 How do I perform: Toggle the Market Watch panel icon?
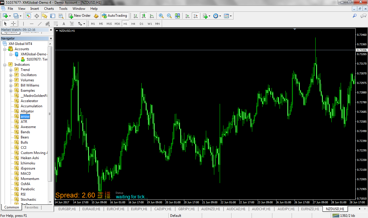[x=29, y=16]
